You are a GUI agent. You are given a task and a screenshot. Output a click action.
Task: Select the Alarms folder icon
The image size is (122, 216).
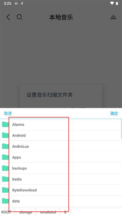(5, 124)
